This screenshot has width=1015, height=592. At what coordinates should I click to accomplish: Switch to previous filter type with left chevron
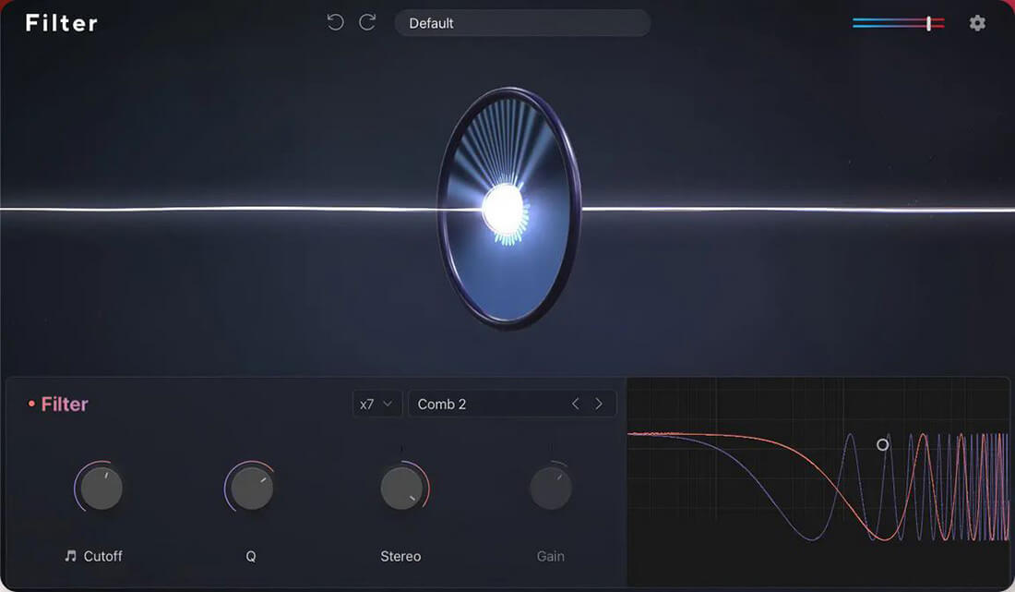click(x=575, y=404)
